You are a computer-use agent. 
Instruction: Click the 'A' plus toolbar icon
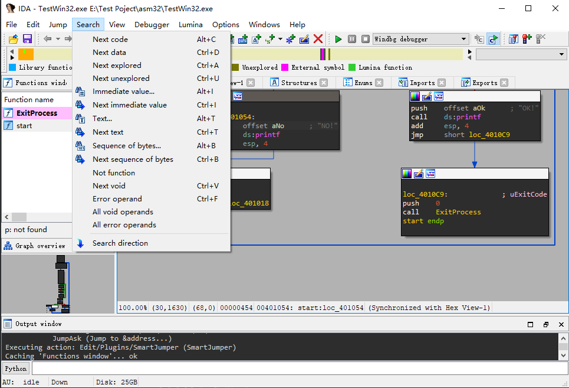point(256,39)
